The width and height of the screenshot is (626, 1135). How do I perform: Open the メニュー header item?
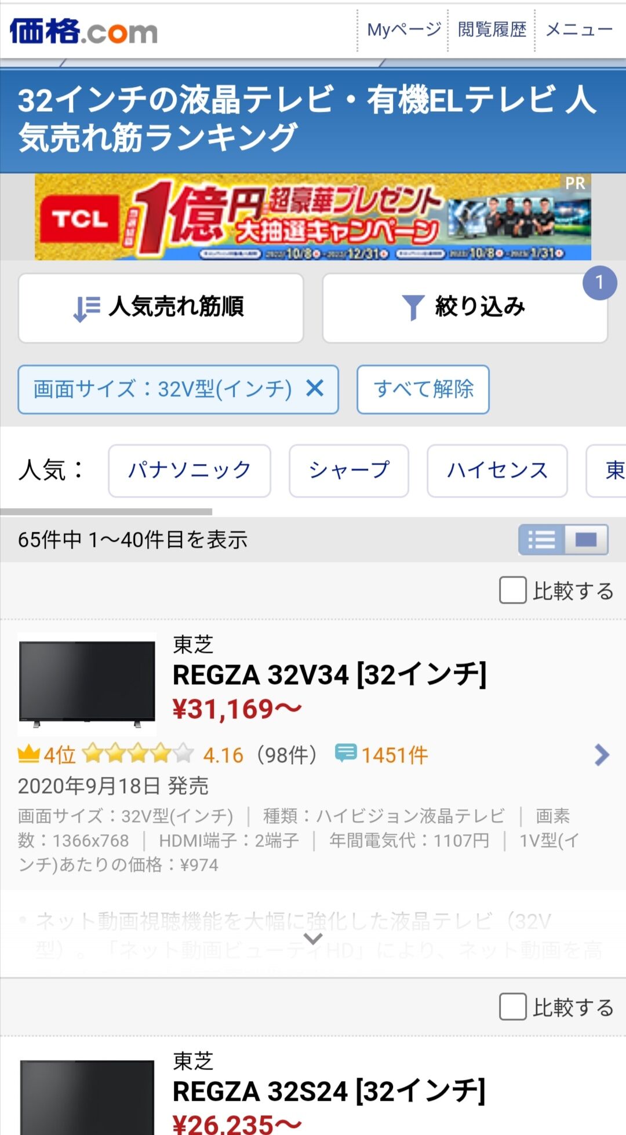pyautogui.click(x=578, y=30)
